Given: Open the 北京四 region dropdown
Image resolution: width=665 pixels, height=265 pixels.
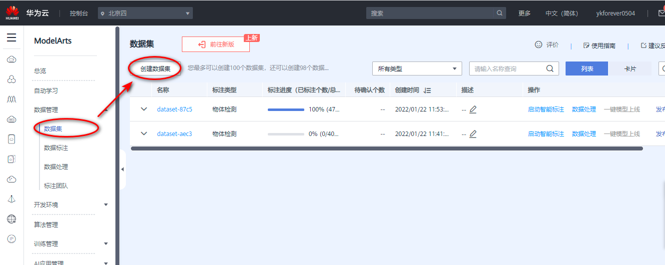Looking at the screenshot, I should click(145, 13).
